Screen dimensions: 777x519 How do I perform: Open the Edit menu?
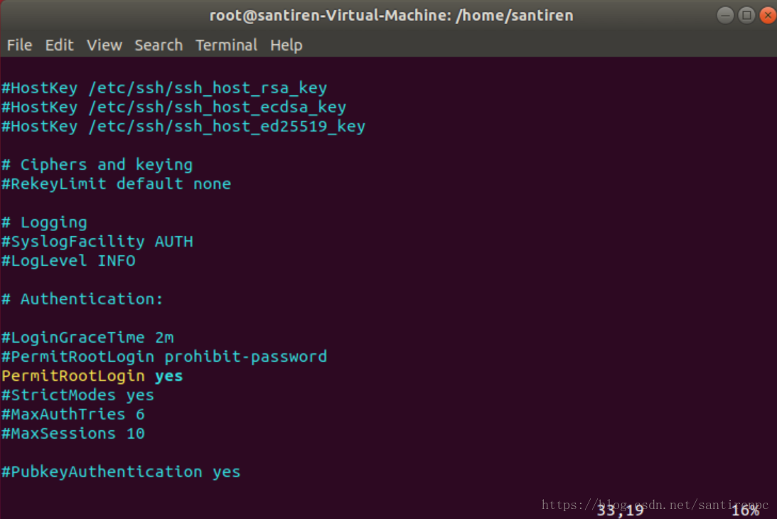coord(59,45)
